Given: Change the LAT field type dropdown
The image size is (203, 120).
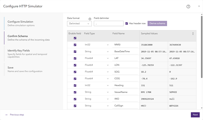Looking at the screenshot, I should (97, 58).
